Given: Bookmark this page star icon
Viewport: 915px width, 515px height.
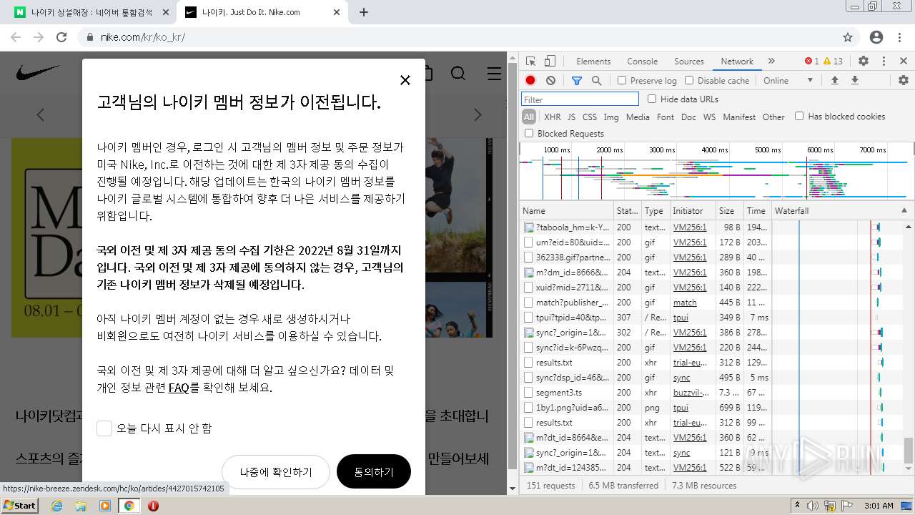Looking at the screenshot, I should [848, 37].
